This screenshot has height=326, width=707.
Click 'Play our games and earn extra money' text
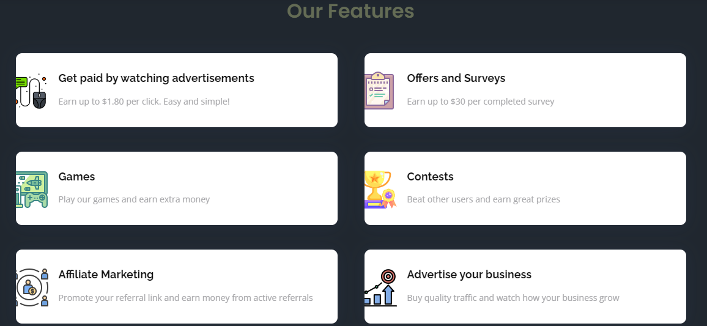pos(134,199)
